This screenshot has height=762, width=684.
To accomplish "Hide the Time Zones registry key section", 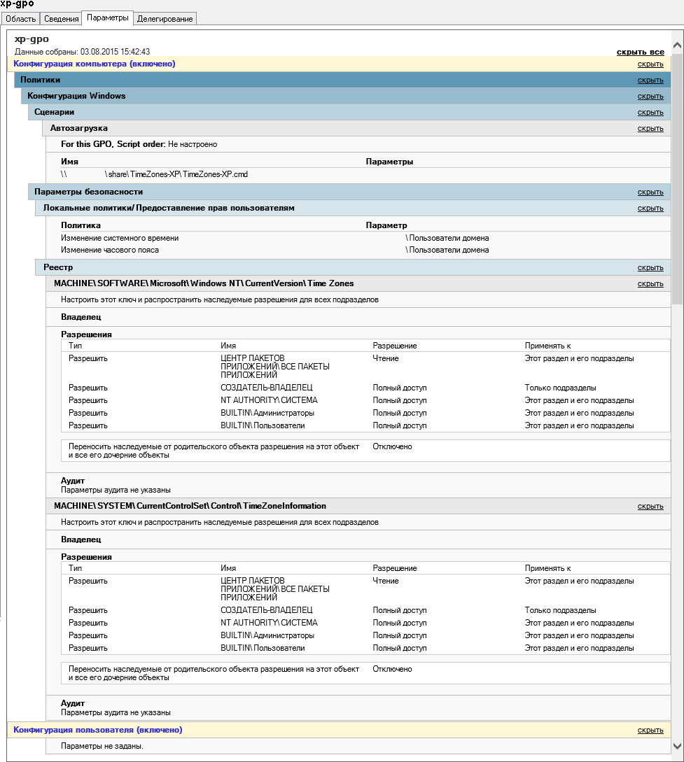I will pyautogui.click(x=650, y=284).
